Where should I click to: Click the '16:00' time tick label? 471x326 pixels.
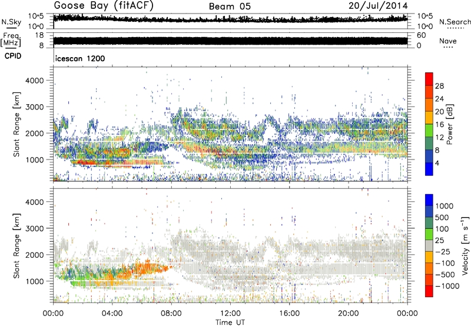[x=289, y=314]
